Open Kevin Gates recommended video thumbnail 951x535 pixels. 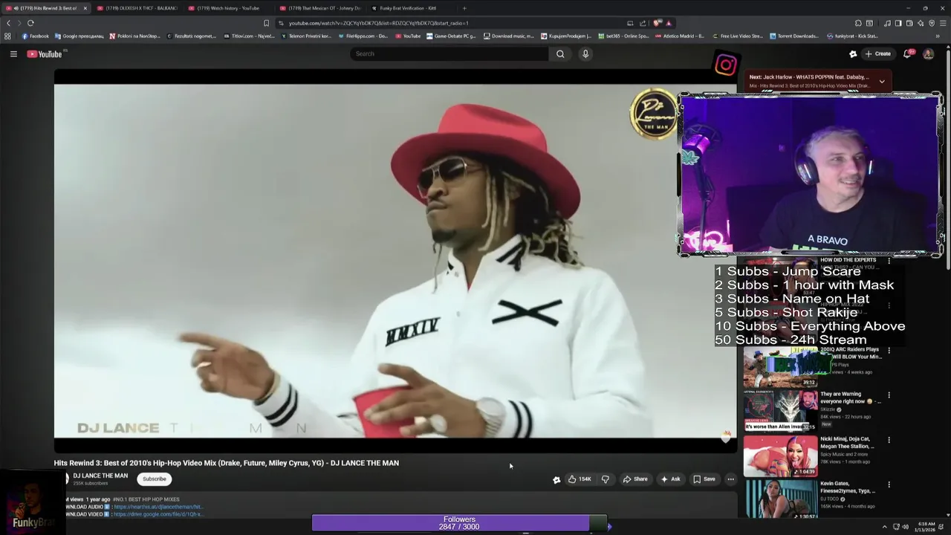click(780, 499)
